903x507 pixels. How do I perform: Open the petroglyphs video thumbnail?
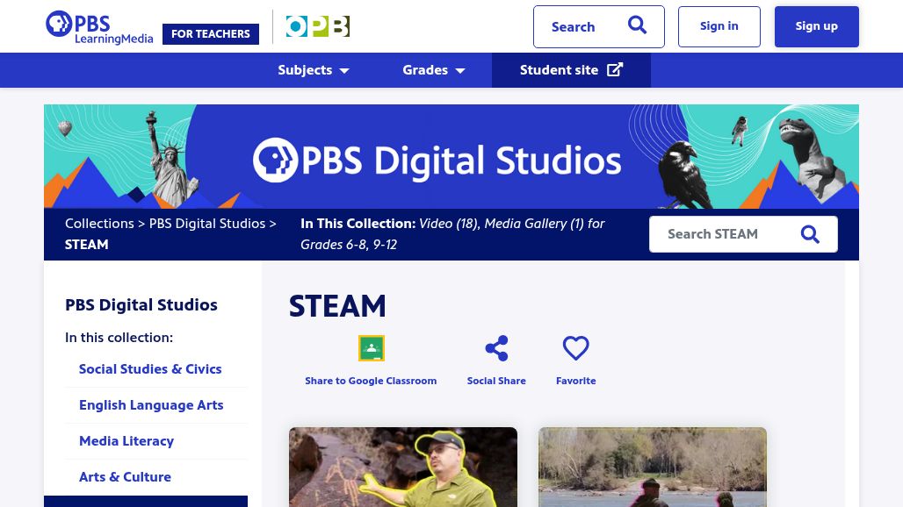click(x=402, y=468)
